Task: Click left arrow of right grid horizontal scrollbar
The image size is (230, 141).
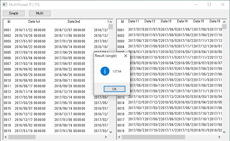Action: click(x=119, y=137)
